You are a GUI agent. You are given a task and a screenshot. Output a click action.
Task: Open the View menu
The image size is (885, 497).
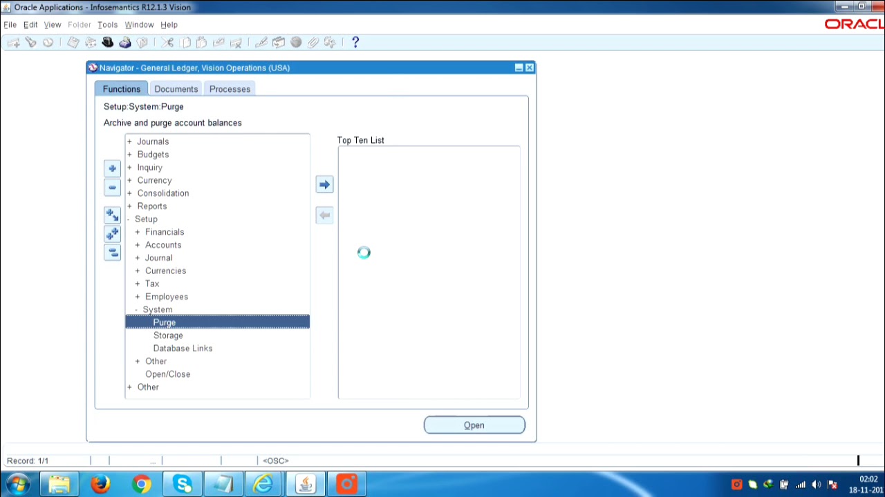53,25
